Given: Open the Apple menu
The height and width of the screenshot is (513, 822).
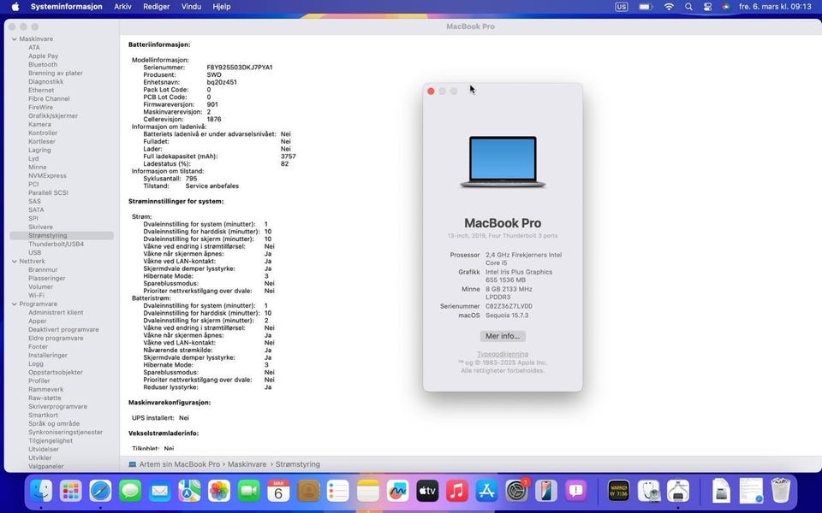Looking at the screenshot, I should [15, 7].
